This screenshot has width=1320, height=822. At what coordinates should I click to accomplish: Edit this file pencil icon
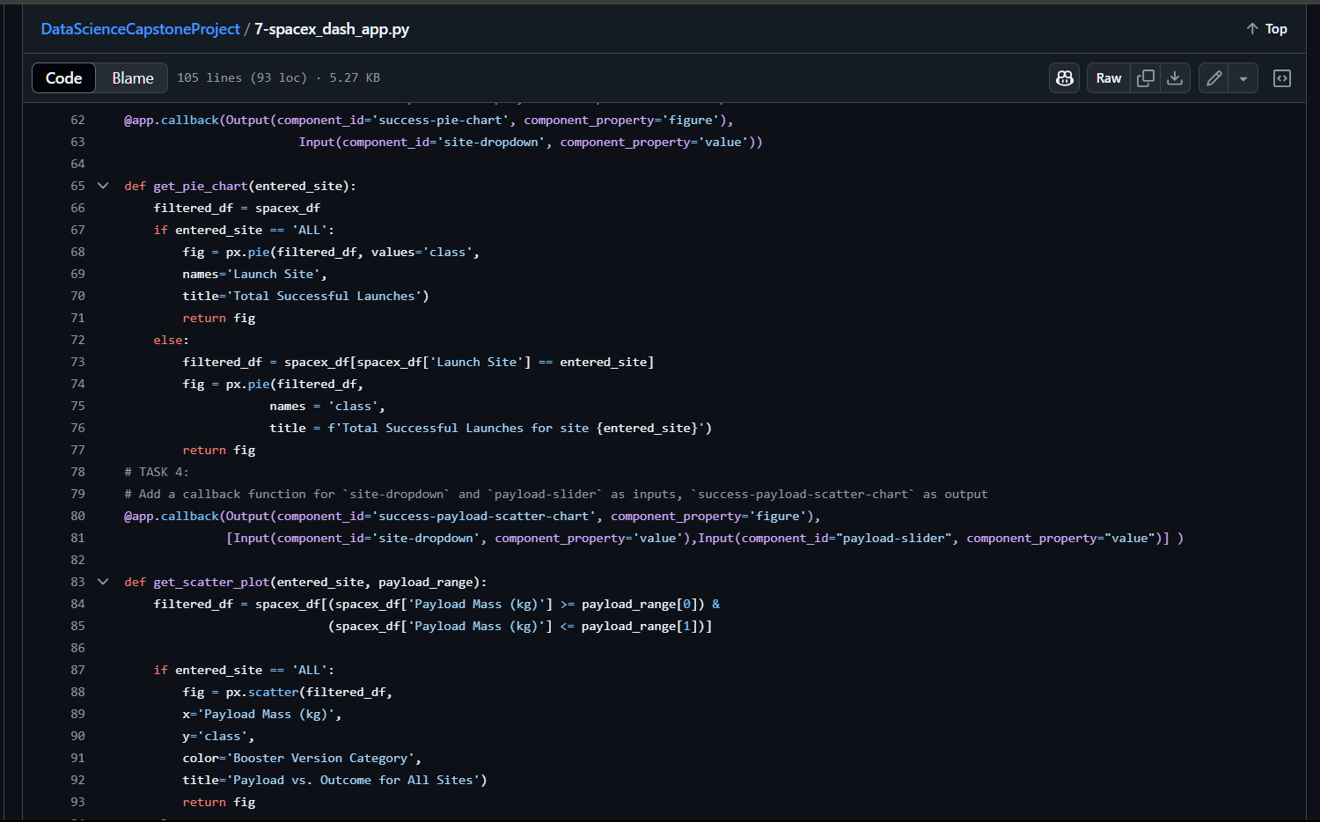[x=1214, y=78]
